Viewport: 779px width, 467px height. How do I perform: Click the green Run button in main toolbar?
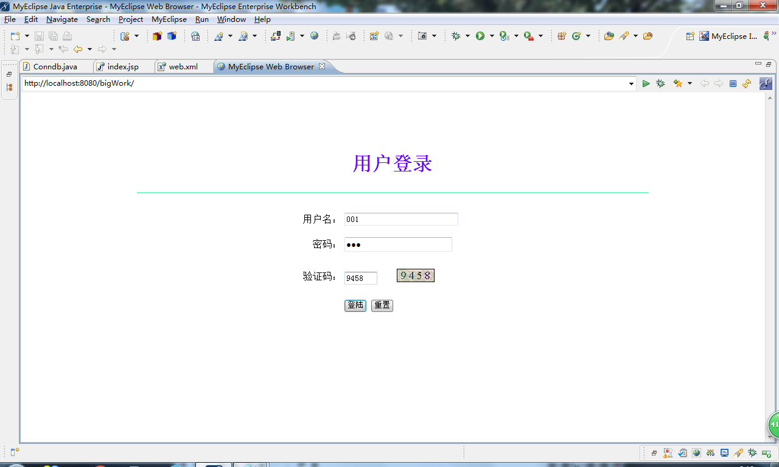pos(480,36)
